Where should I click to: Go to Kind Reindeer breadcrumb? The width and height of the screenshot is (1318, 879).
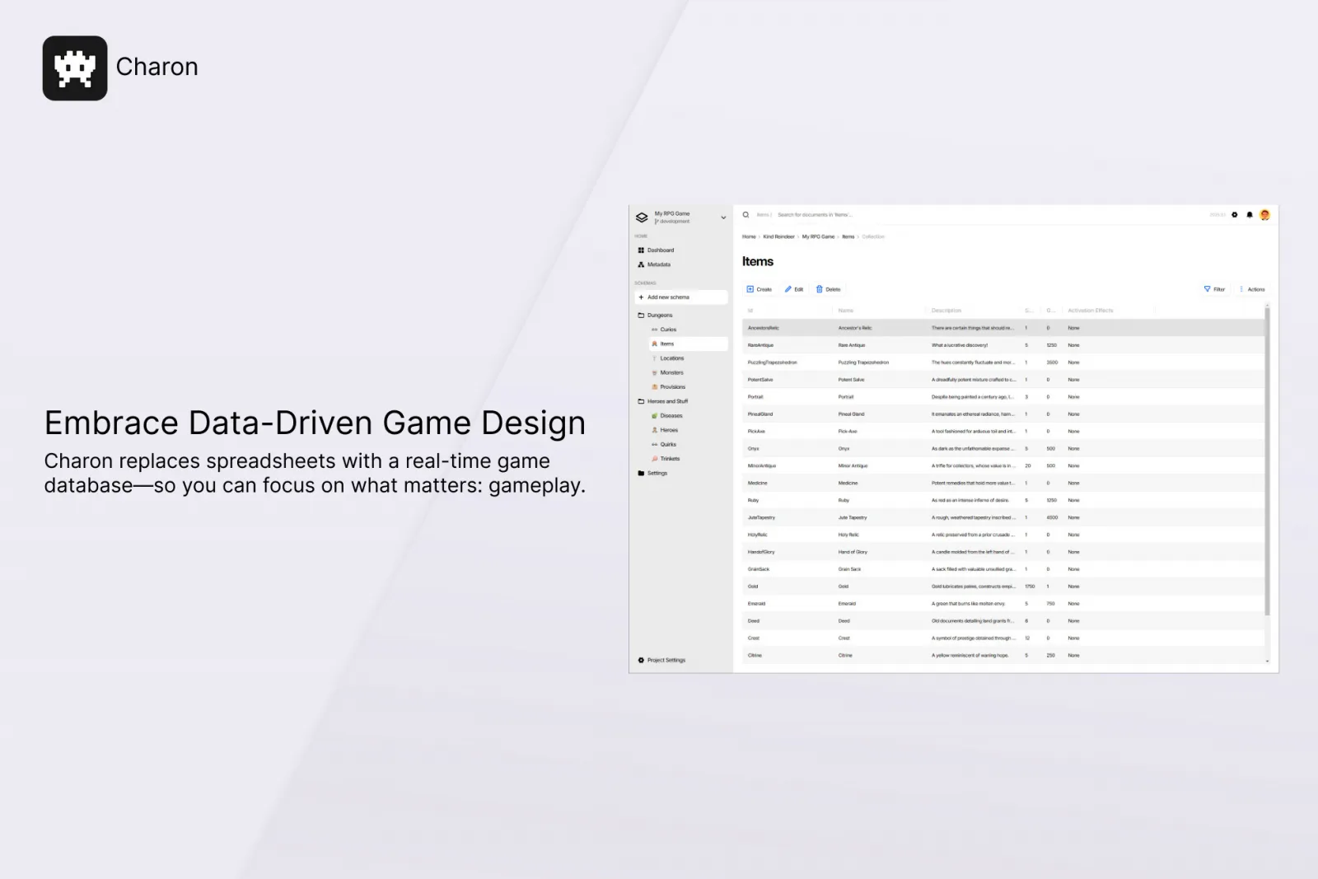point(778,236)
